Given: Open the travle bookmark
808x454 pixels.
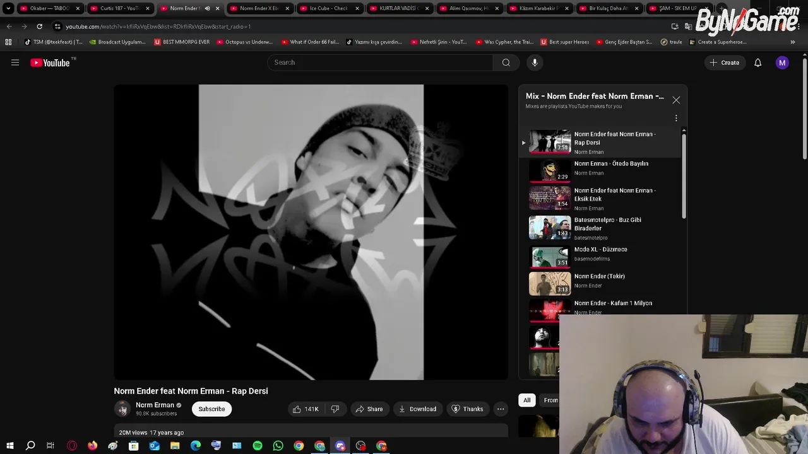Looking at the screenshot, I should pos(671,42).
